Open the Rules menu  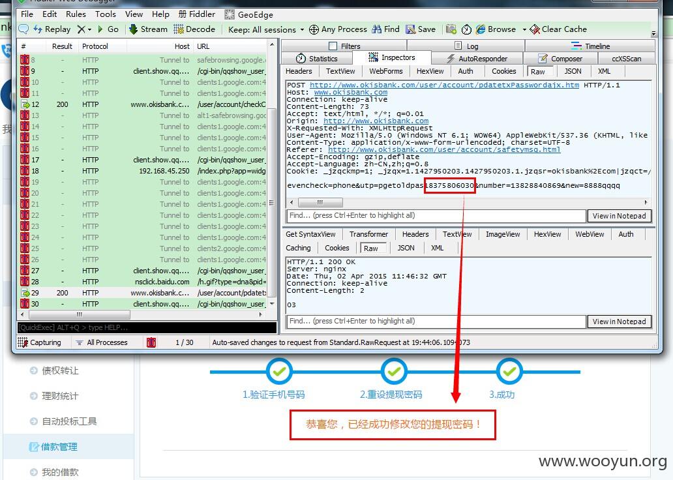(76, 14)
